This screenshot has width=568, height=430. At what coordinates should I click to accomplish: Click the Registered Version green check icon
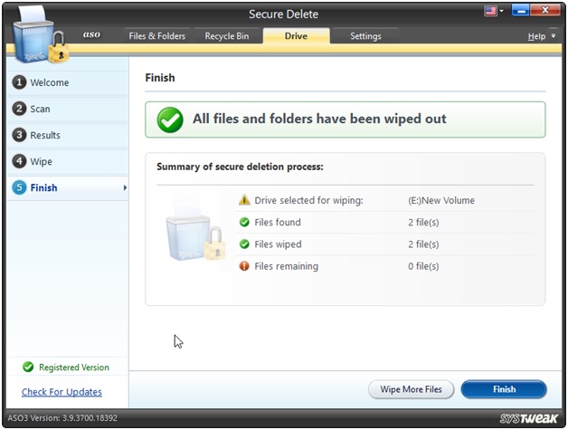[x=28, y=368]
